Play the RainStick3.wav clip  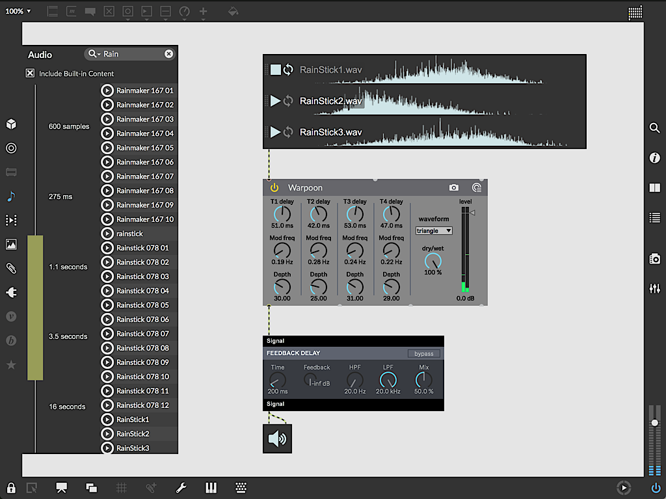click(x=275, y=132)
